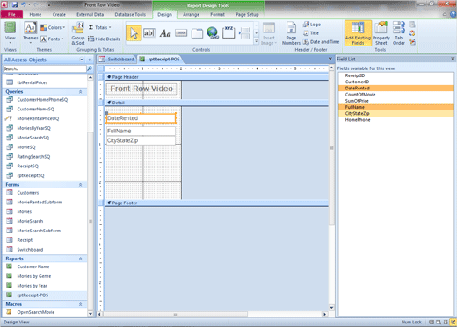Image resolution: width=457 pixels, height=327 pixels.
Task: Select the Option Group XYZ control
Action: (228, 32)
